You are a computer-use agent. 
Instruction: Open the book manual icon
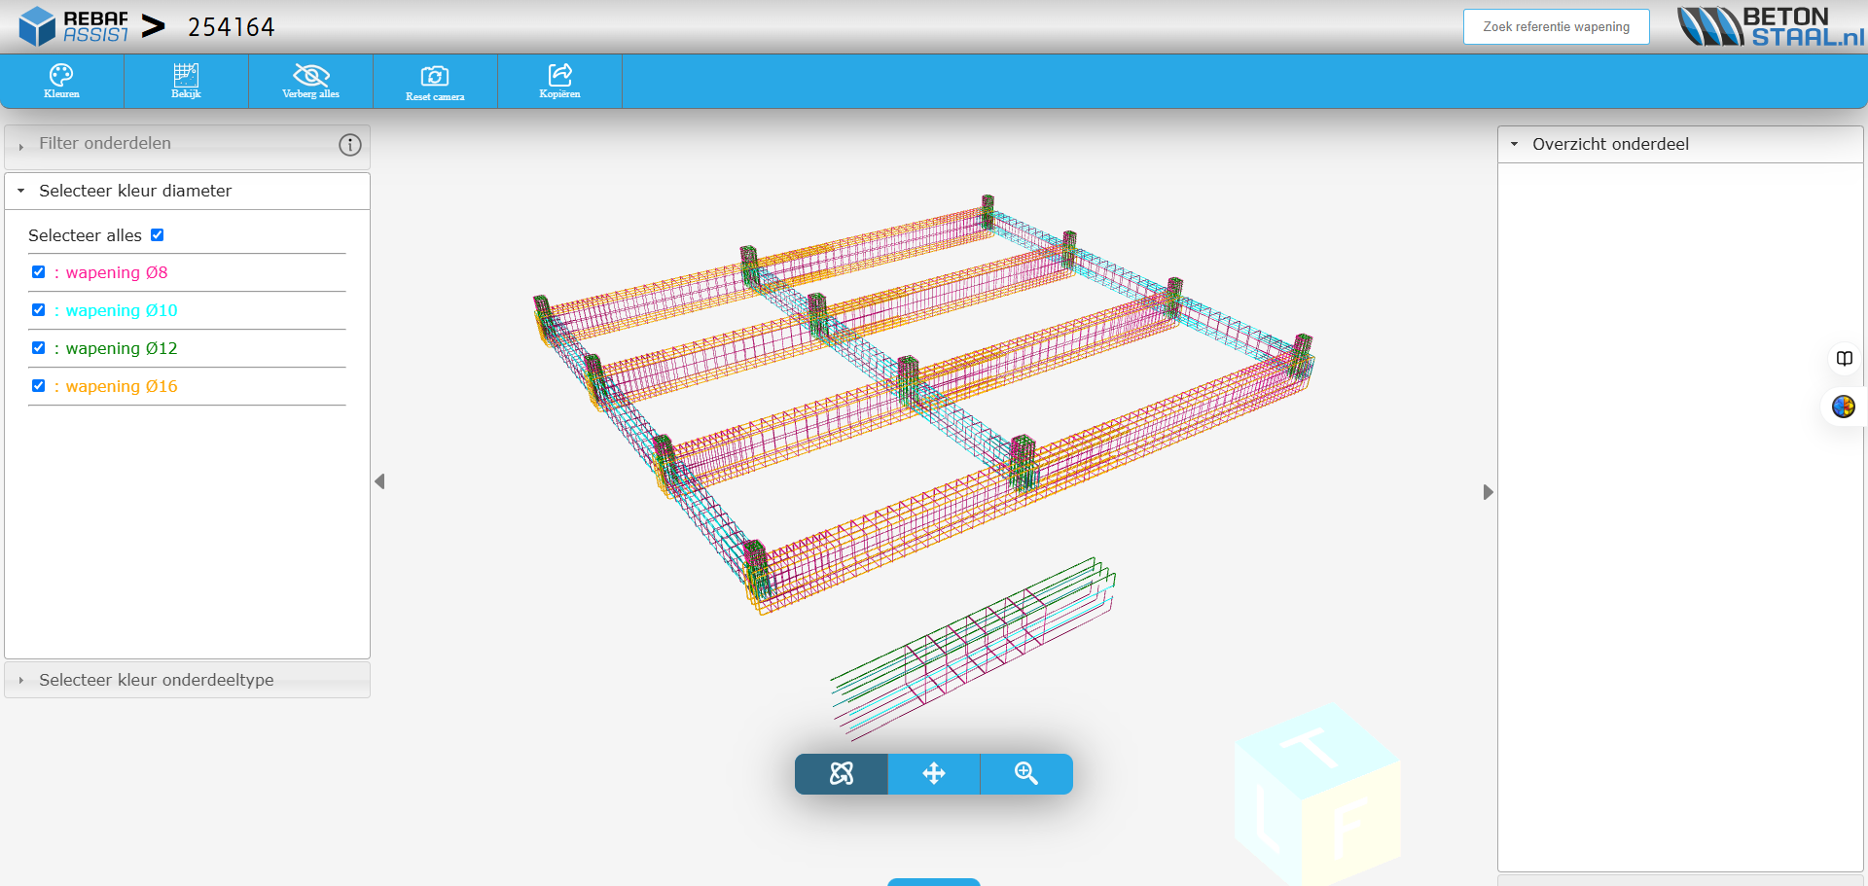(1844, 359)
